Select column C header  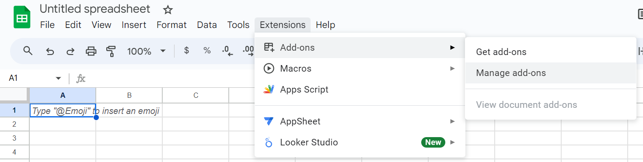196,95
